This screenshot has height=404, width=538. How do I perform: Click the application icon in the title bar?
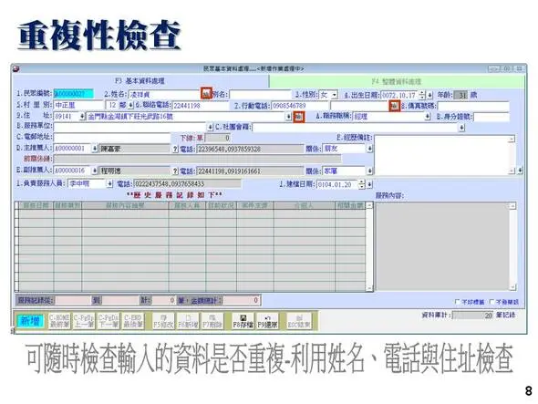16,69
